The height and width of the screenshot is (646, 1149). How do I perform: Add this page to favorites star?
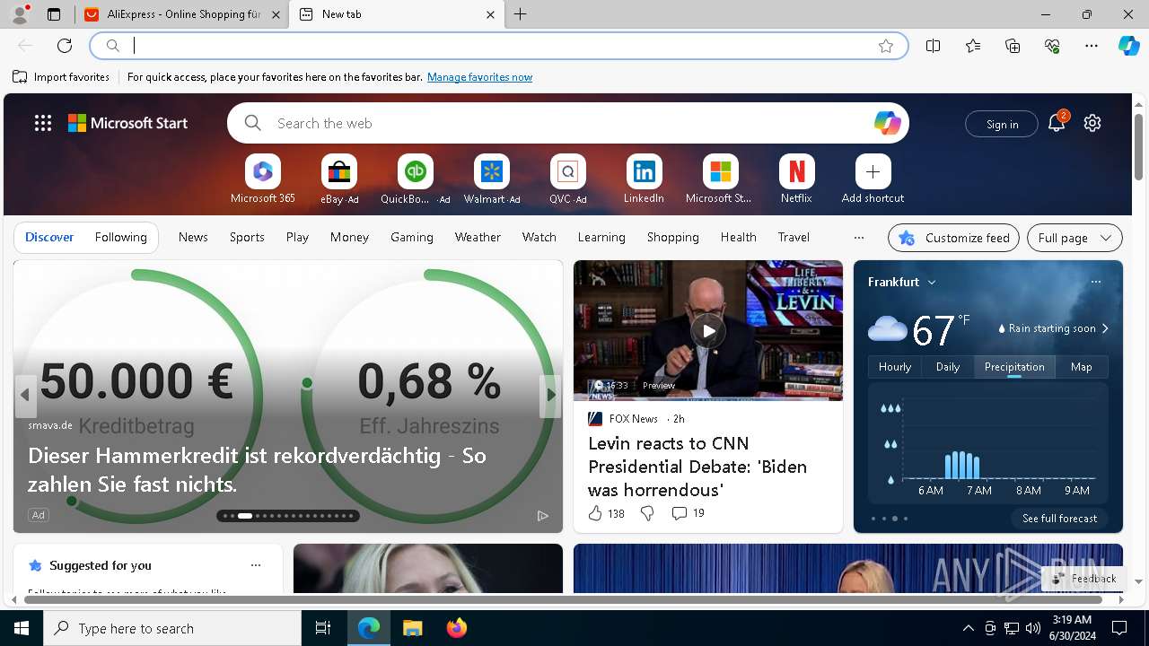click(886, 46)
